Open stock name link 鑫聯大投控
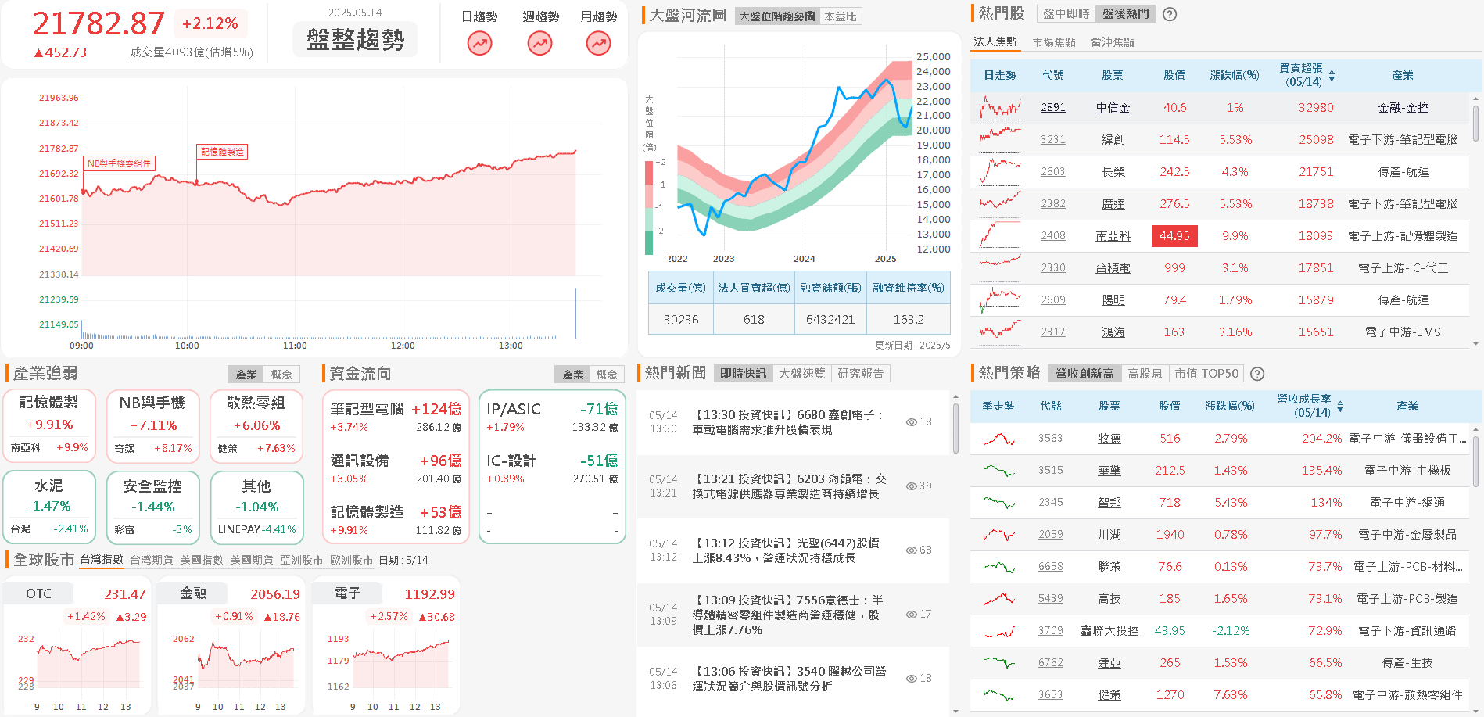The height and width of the screenshot is (717, 1484). [1109, 631]
